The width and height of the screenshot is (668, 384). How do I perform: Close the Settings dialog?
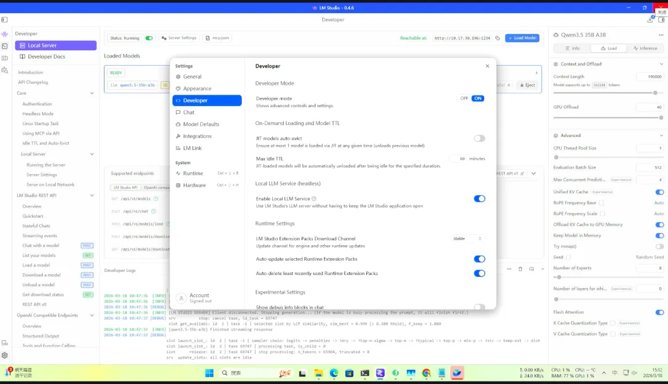tap(487, 66)
